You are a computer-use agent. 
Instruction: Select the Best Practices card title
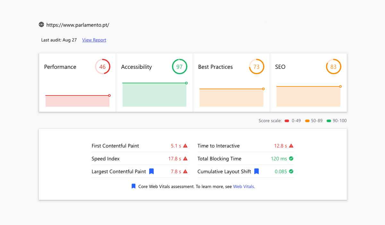(x=215, y=67)
